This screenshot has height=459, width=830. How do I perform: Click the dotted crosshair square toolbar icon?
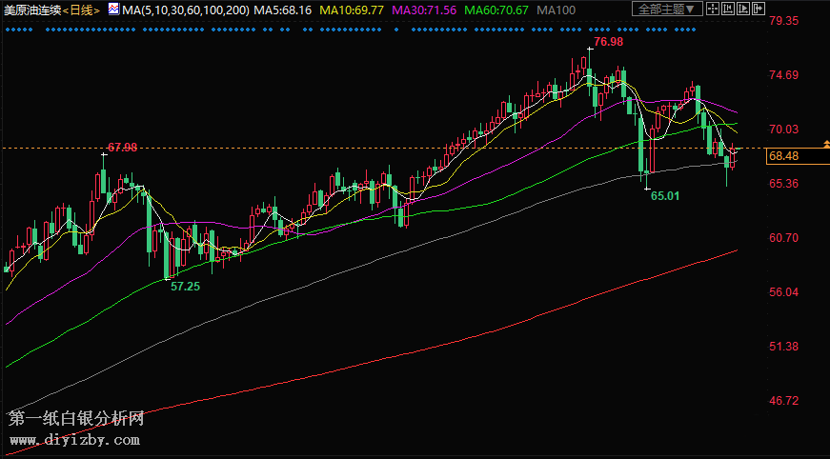click(x=713, y=10)
